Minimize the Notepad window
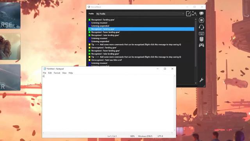This screenshot has width=250, height=141. [157, 69]
